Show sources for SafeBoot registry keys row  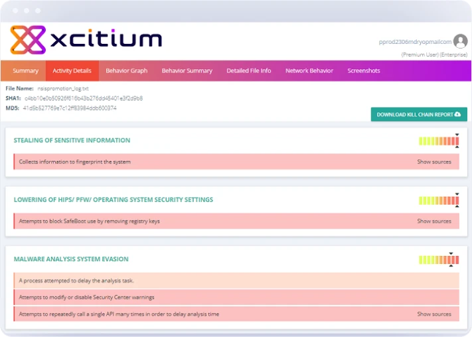(434, 221)
